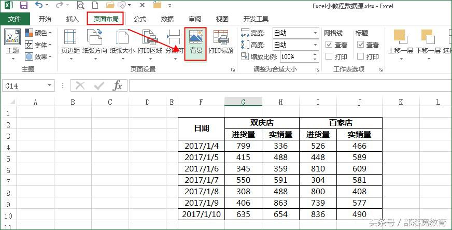Open Margins (页边距) options

click(x=70, y=45)
